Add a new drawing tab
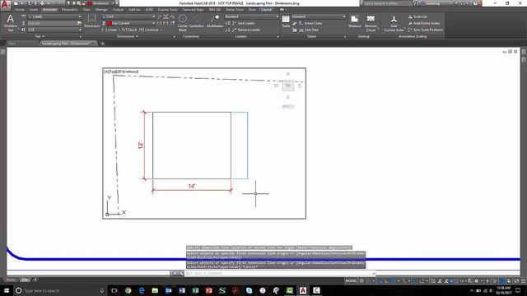This screenshot has width=527, height=296. [x=102, y=44]
